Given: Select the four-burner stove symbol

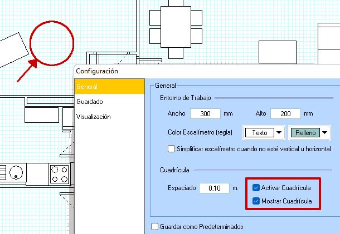Looking at the screenshot, I should point(60,173).
